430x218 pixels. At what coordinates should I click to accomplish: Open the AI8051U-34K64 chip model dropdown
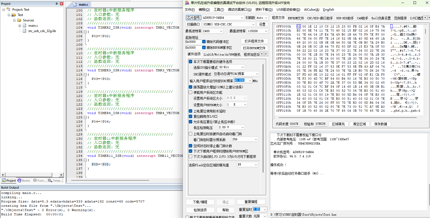point(242,18)
